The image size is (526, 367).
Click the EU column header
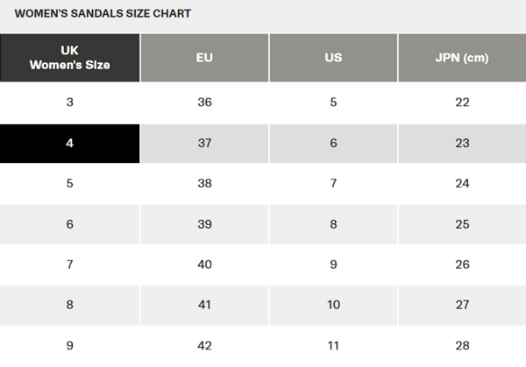(x=204, y=58)
